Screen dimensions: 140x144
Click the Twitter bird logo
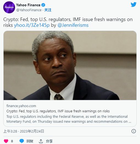[x=133, y=4]
